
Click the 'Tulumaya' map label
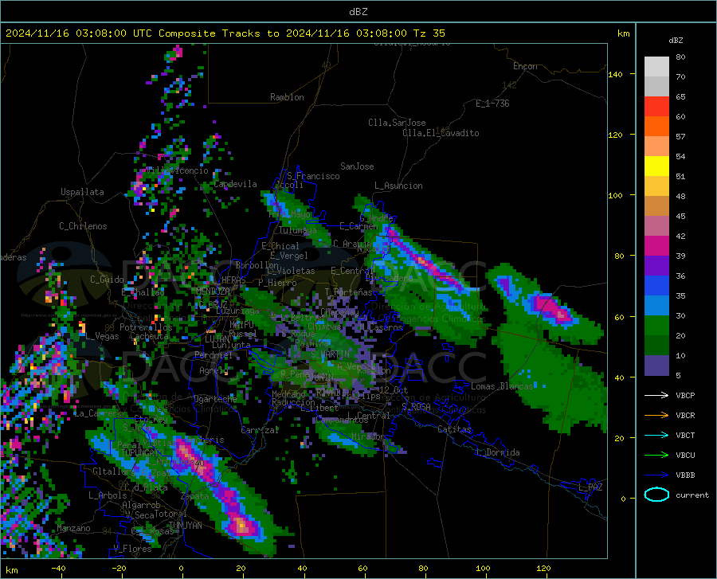coord(297,230)
